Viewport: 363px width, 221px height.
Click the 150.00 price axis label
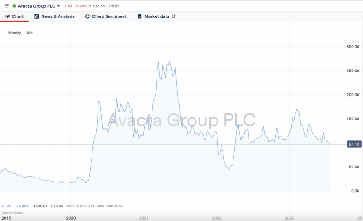(x=353, y=119)
